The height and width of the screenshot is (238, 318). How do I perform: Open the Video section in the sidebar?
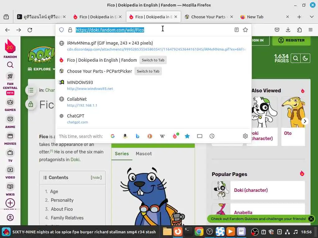pyautogui.click(x=10, y=173)
